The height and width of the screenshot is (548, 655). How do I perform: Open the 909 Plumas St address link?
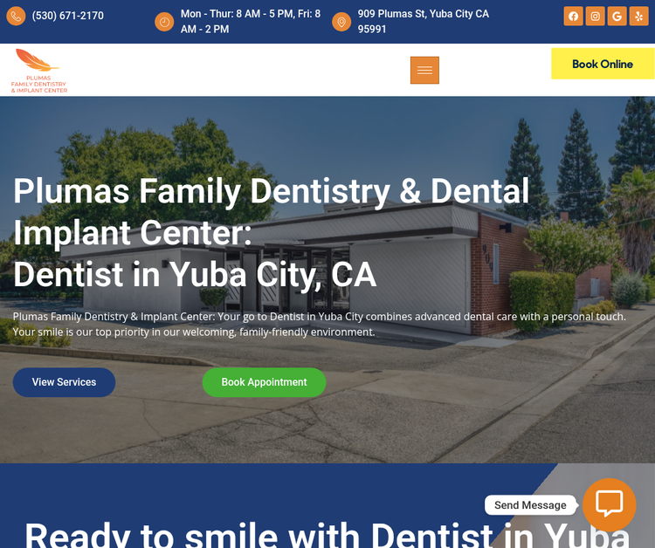click(424, 21)
